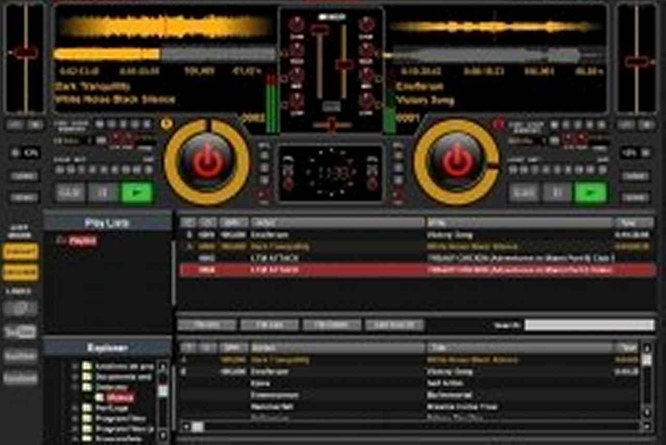Click the YouTube icon in the left sidebar
The height and width of the screenshot is (445, 666).
click(x=21, y=332)
